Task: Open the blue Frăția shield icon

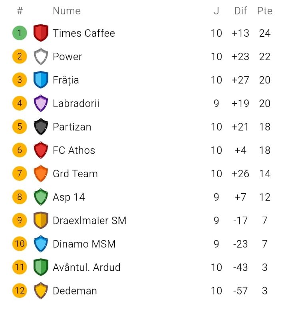Action: (x=41, y=80)
